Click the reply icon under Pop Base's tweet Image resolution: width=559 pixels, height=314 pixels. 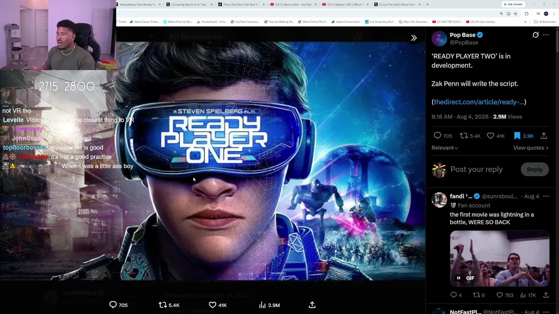[x=437, y=136]
